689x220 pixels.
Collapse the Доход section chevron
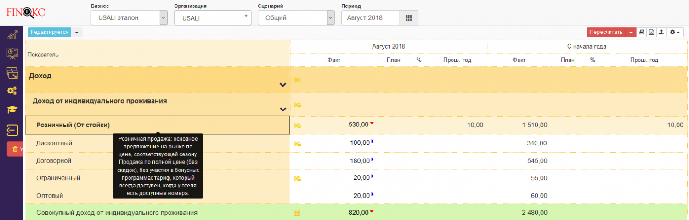click(x=283, y=85)
